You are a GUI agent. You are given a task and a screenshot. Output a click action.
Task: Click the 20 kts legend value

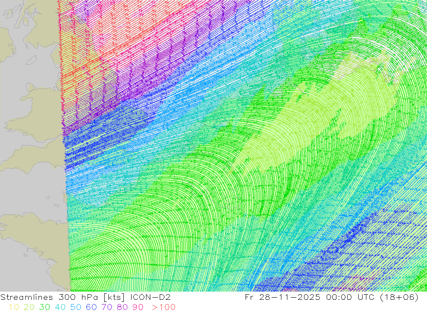pos(29,307)
